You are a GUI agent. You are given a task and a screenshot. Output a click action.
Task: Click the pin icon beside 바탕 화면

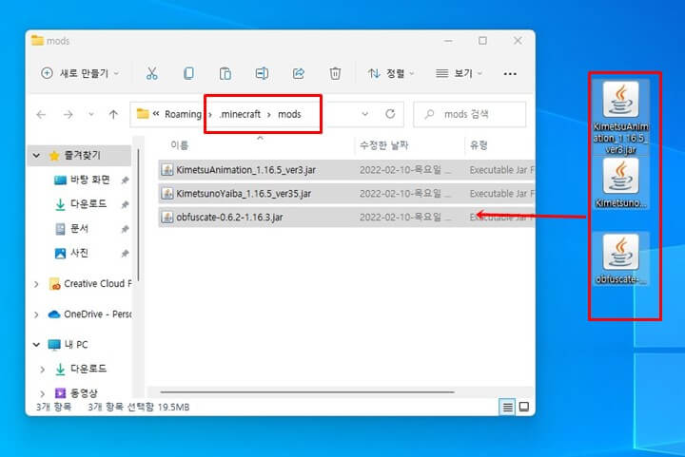pos(125,181)
